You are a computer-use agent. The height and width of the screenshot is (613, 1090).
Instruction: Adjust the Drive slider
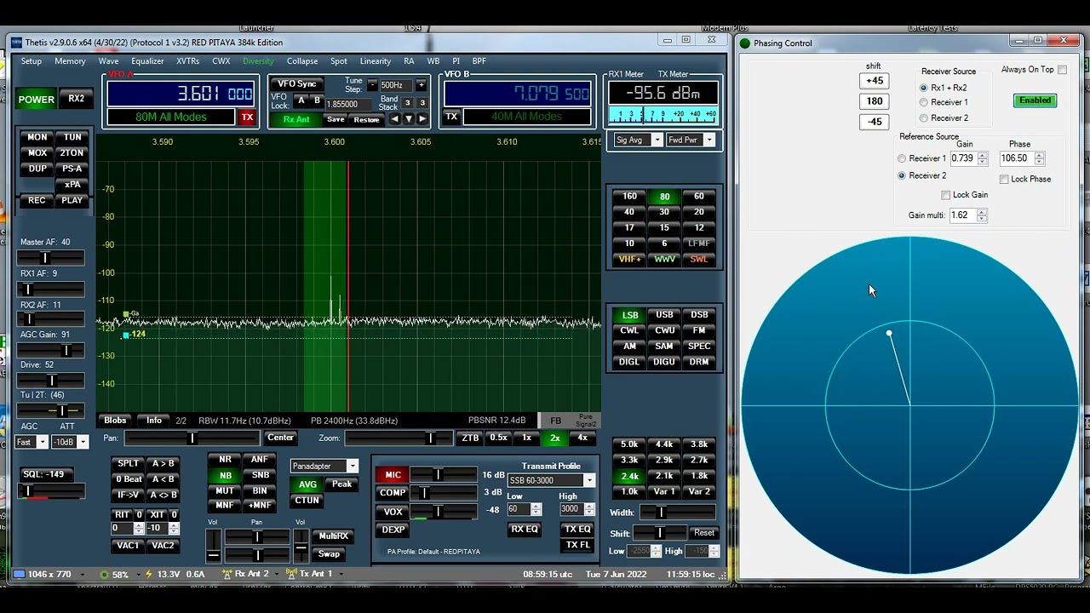pos(52,381)
